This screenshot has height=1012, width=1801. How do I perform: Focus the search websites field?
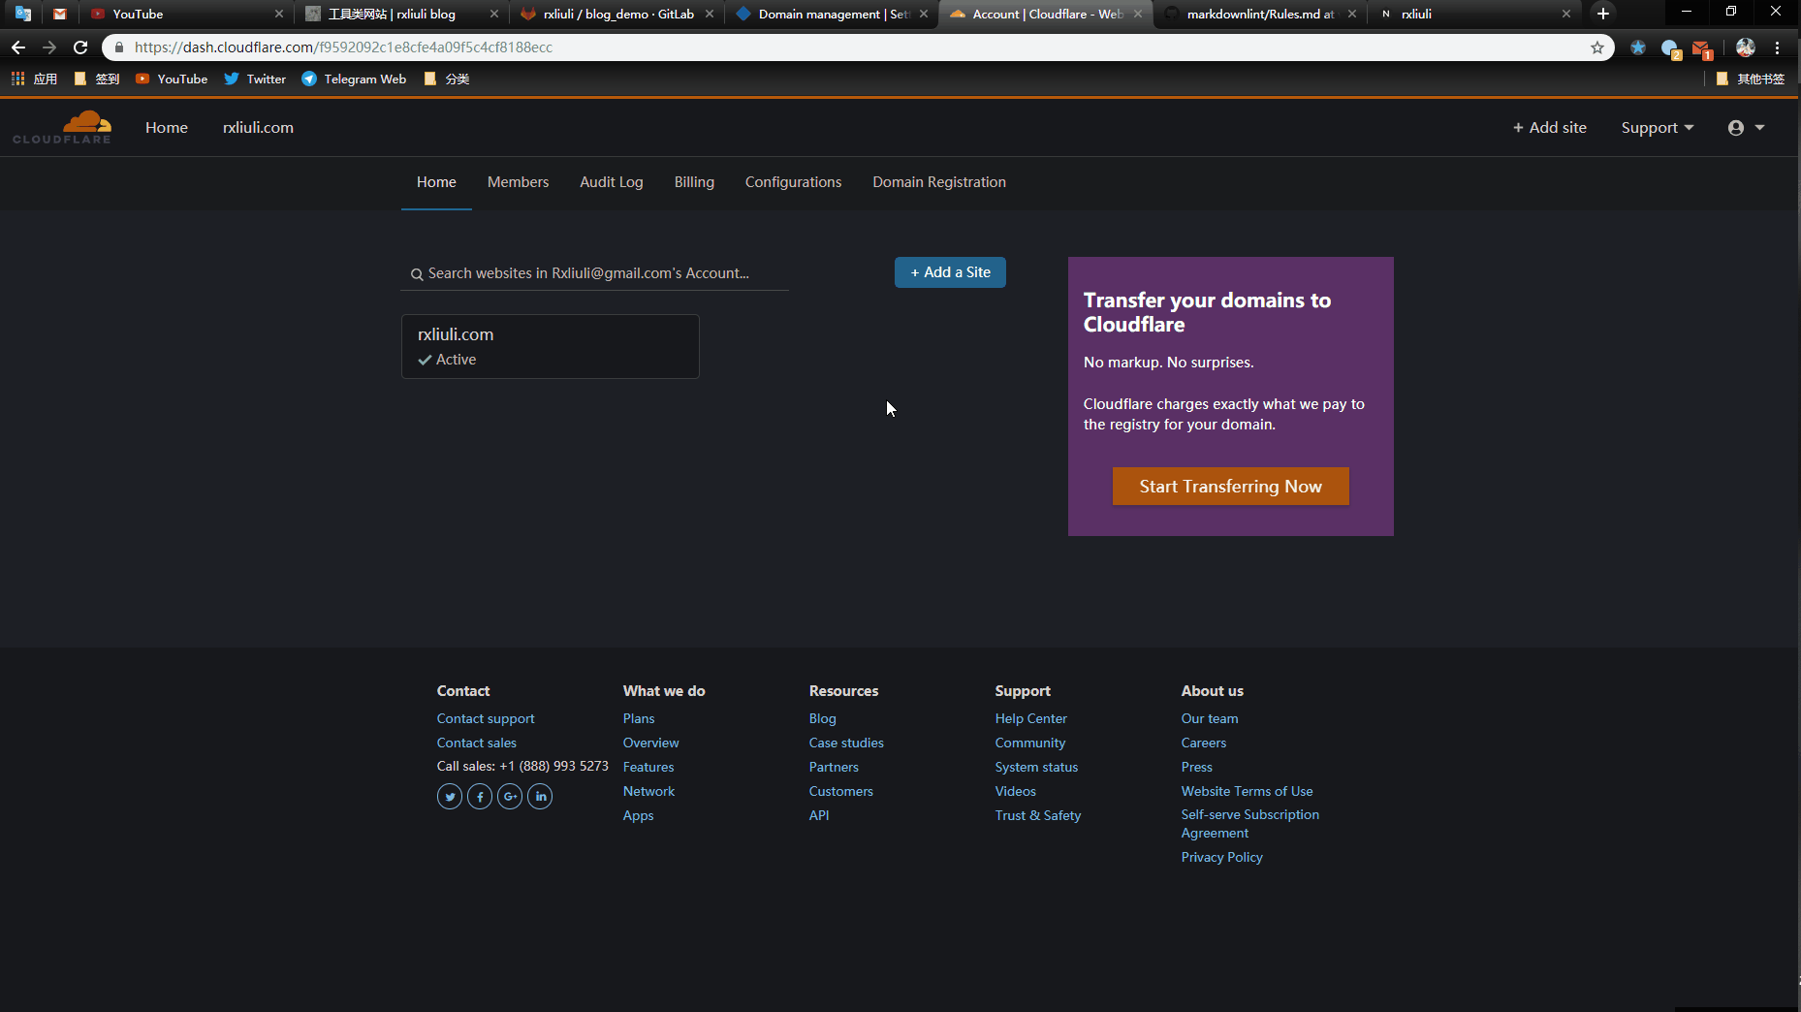[595, 273]
